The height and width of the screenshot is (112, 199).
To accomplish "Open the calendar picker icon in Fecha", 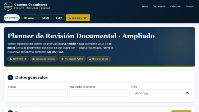I will pos(187,93).
